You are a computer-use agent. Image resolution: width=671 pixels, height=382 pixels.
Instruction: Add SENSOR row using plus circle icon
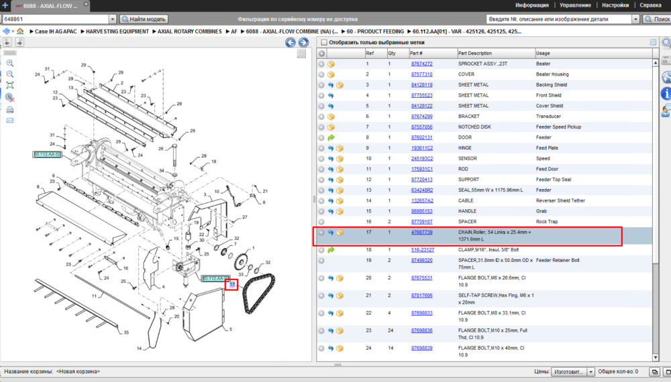point(321,159)
